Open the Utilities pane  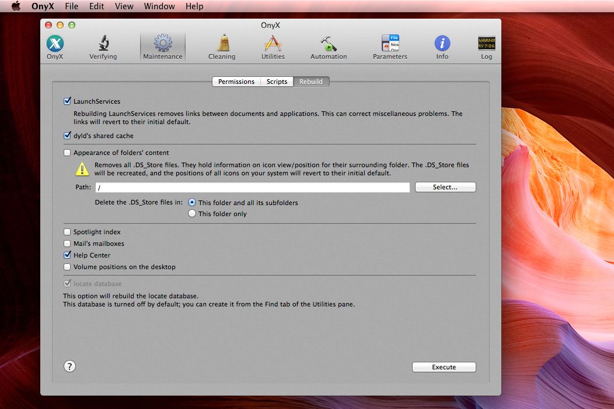(273, 47)
